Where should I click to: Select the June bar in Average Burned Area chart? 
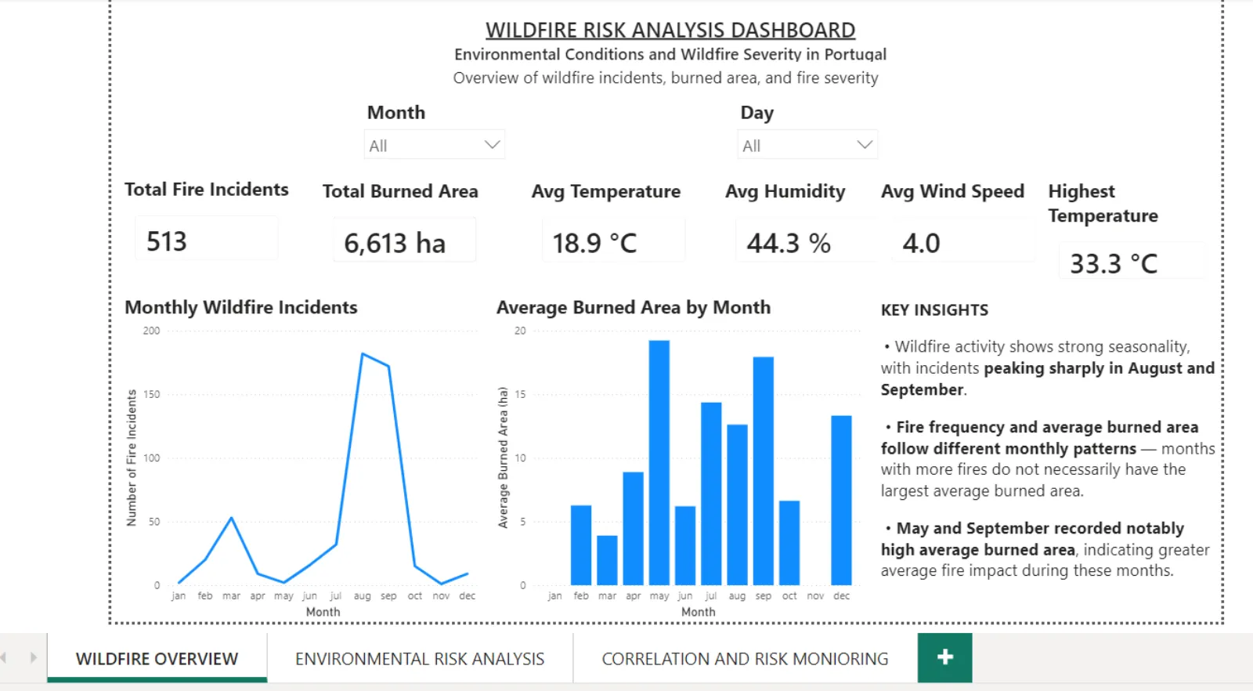click(685, 546)
